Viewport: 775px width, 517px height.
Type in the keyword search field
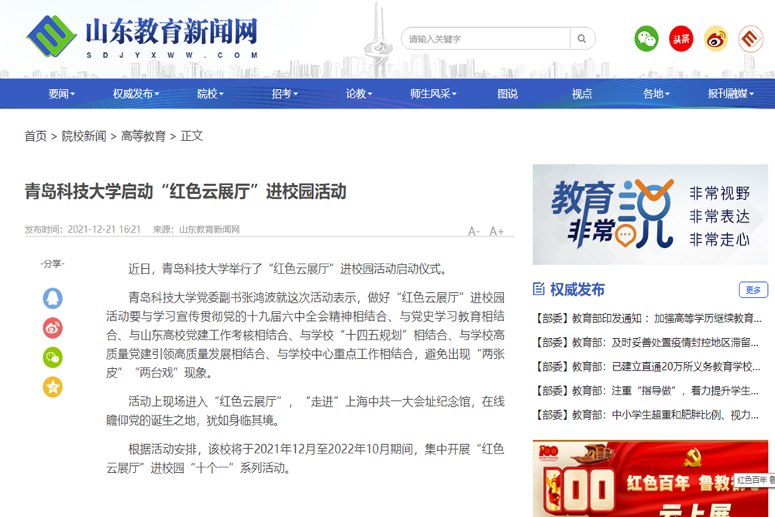485,39
